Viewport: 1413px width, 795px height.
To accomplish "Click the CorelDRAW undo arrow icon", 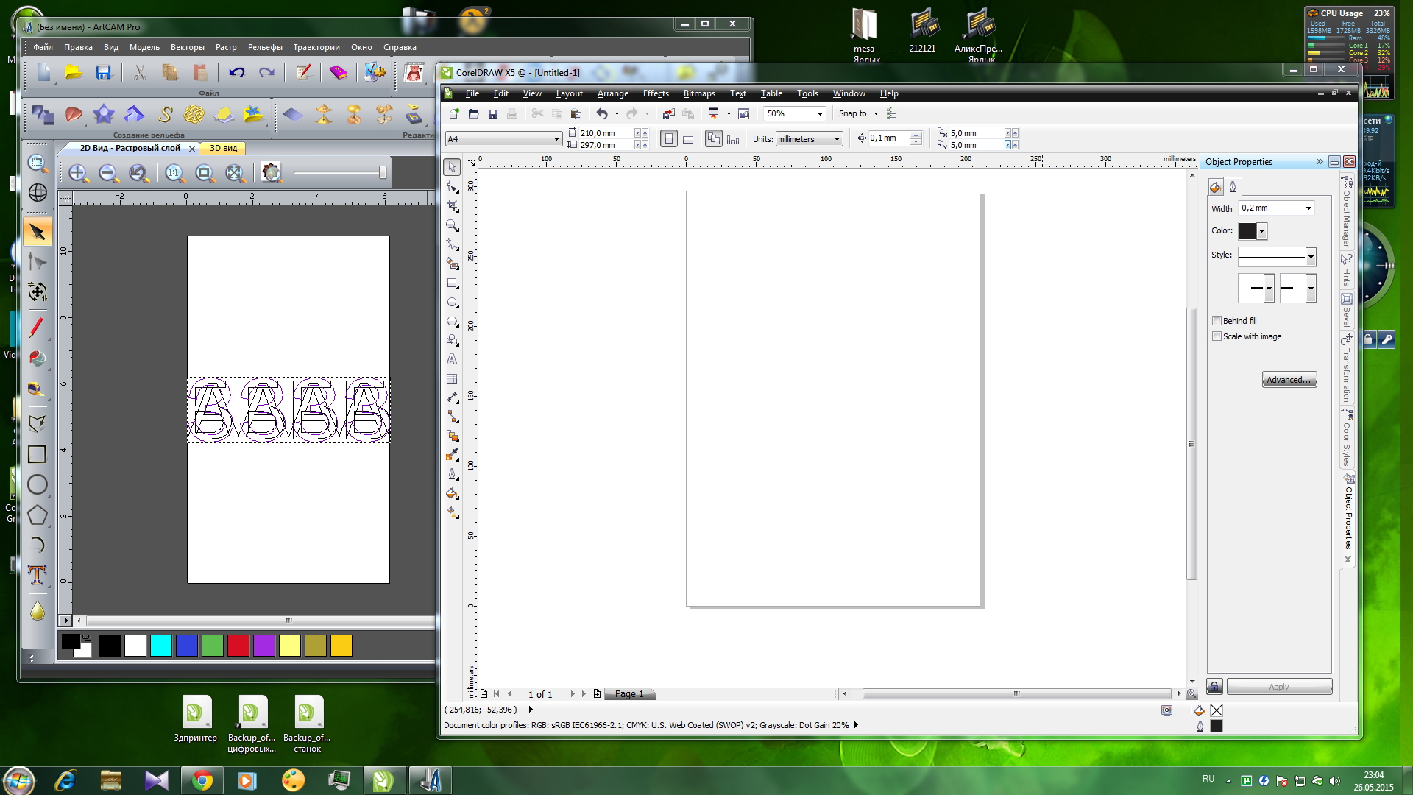I will [601, 113].
